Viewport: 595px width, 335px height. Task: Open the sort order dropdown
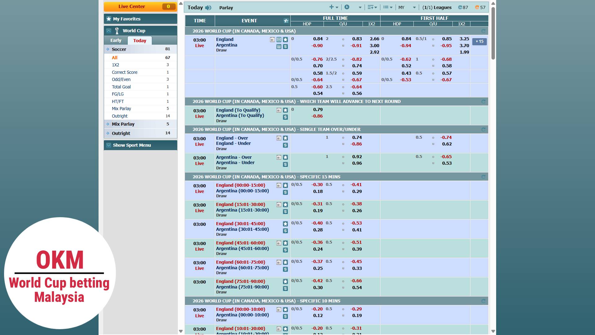point(372,7)
